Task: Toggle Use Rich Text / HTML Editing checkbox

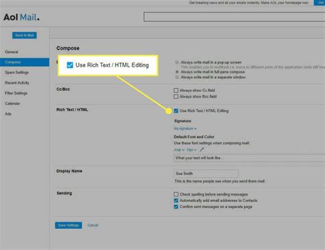Action: (x=176, y=111)
